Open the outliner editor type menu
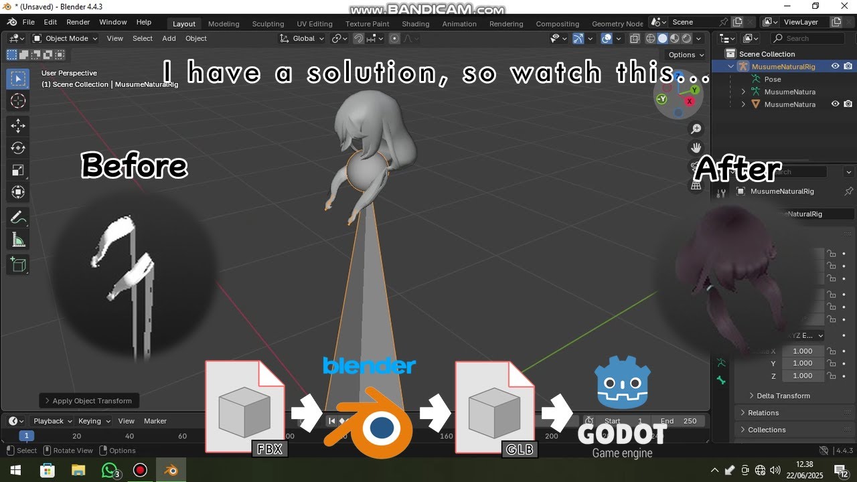Screen dimensions: 857x482 pos(727,38)
